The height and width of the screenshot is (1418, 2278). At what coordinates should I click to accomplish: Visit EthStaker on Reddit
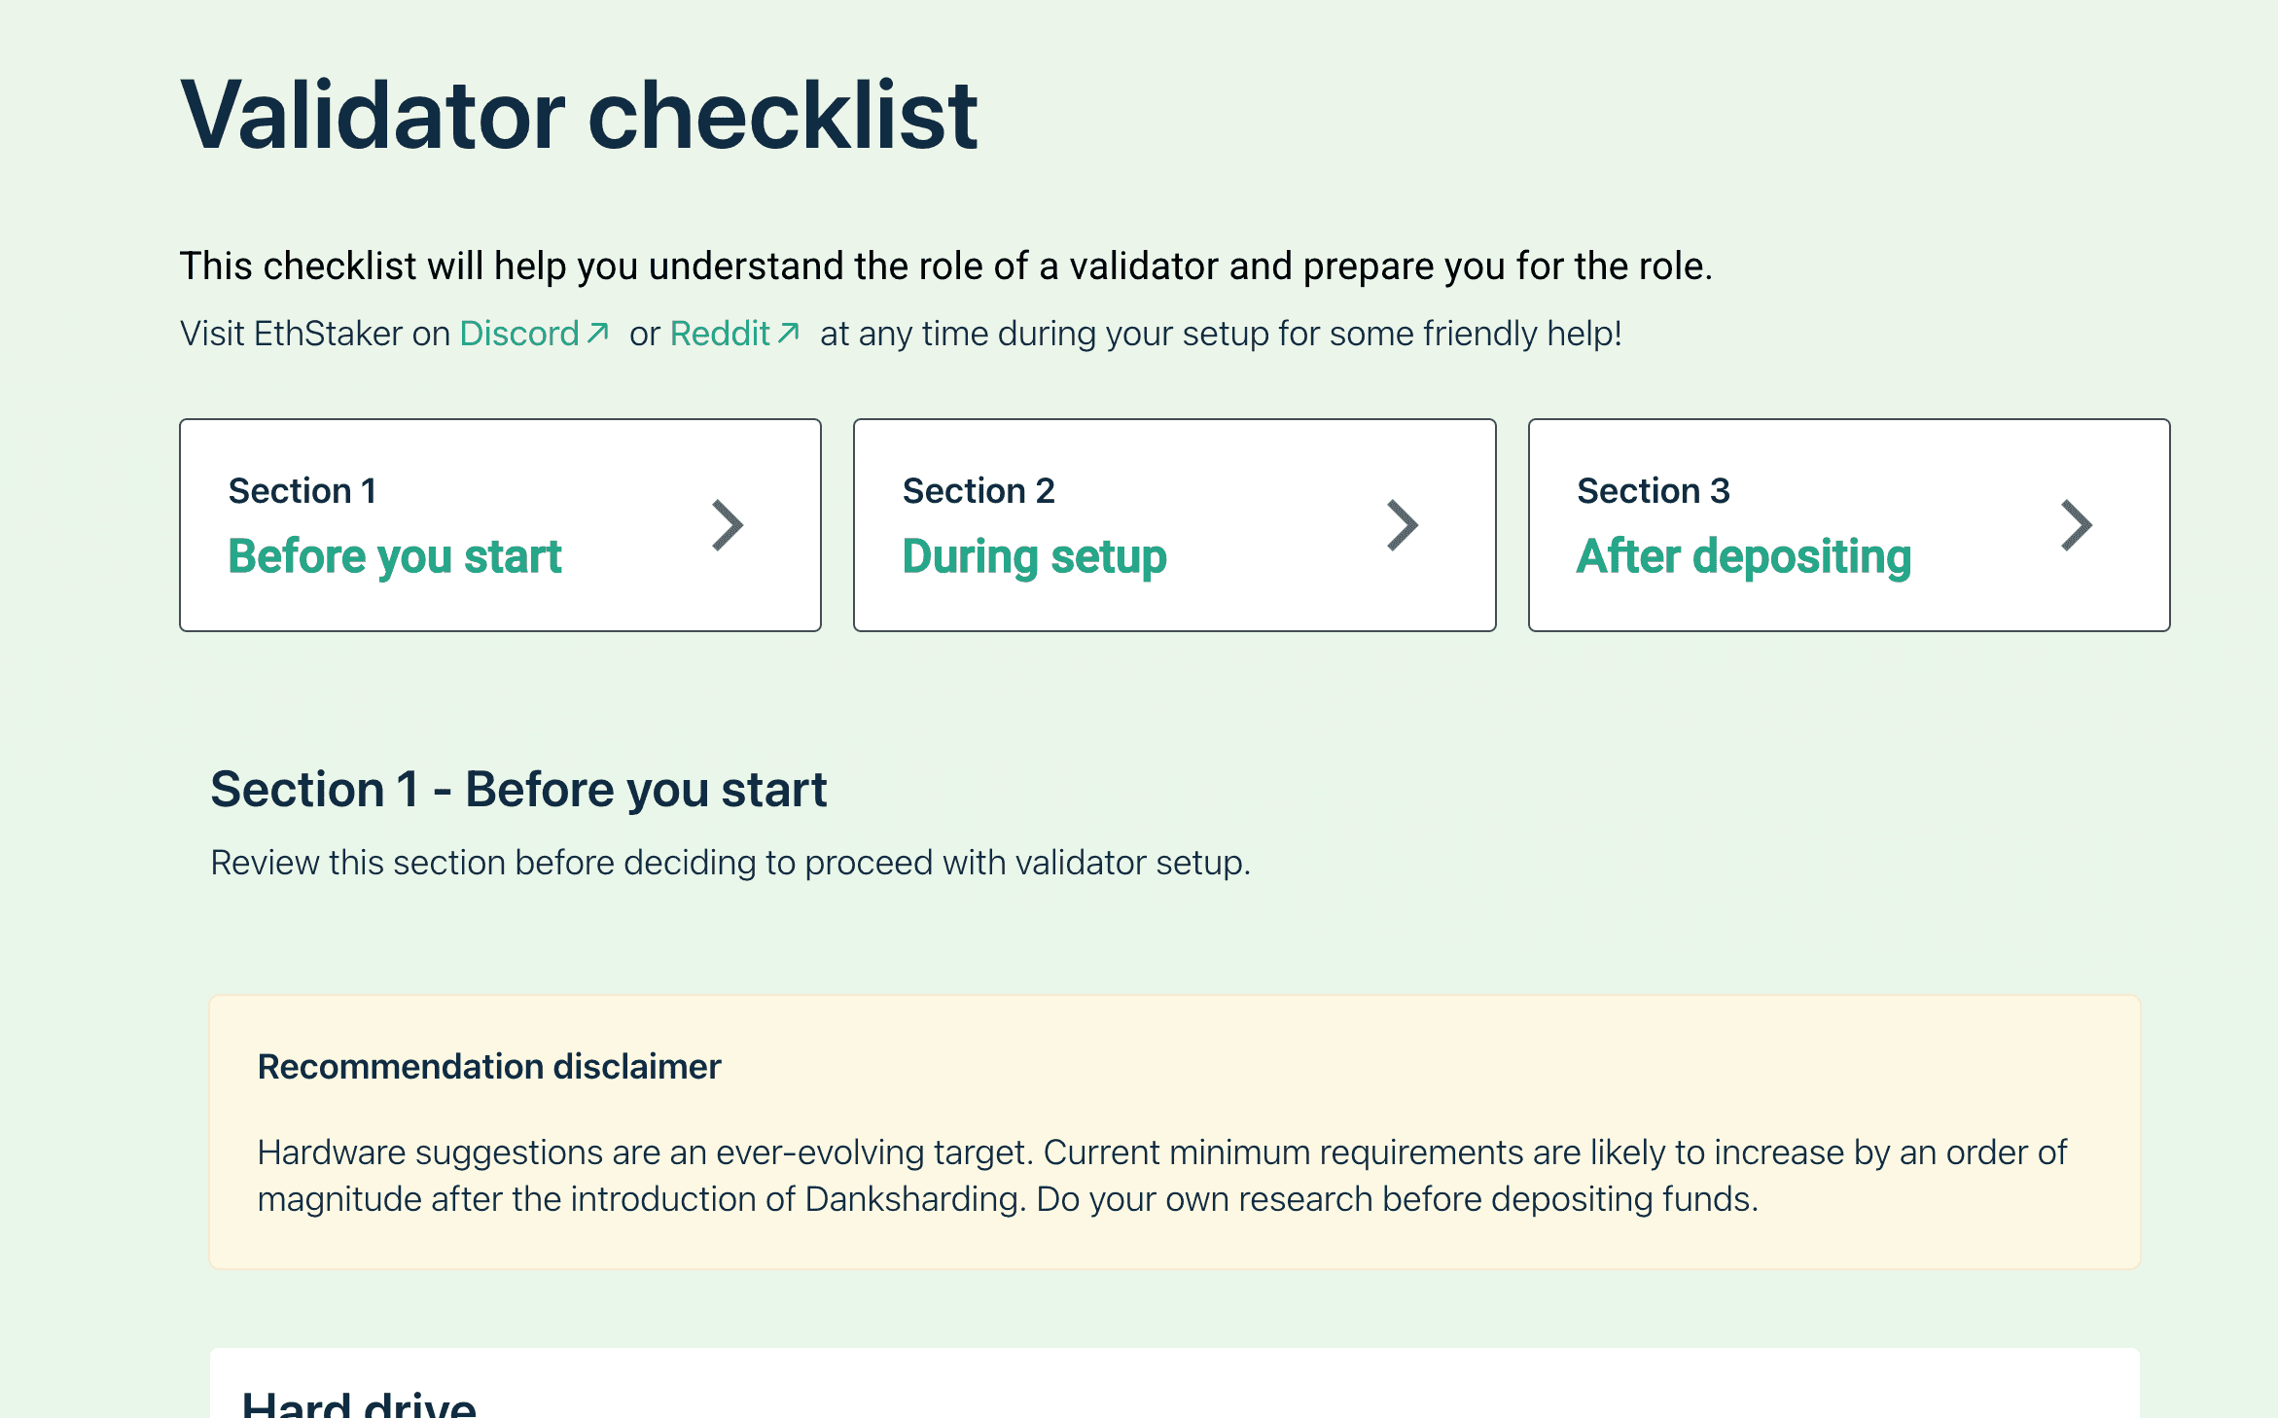(x=720, y=334)
